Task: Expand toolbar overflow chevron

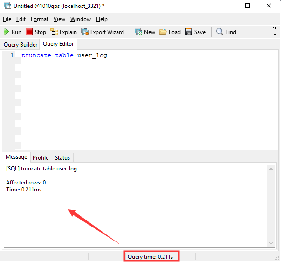Action: click(x=275, y=28)
